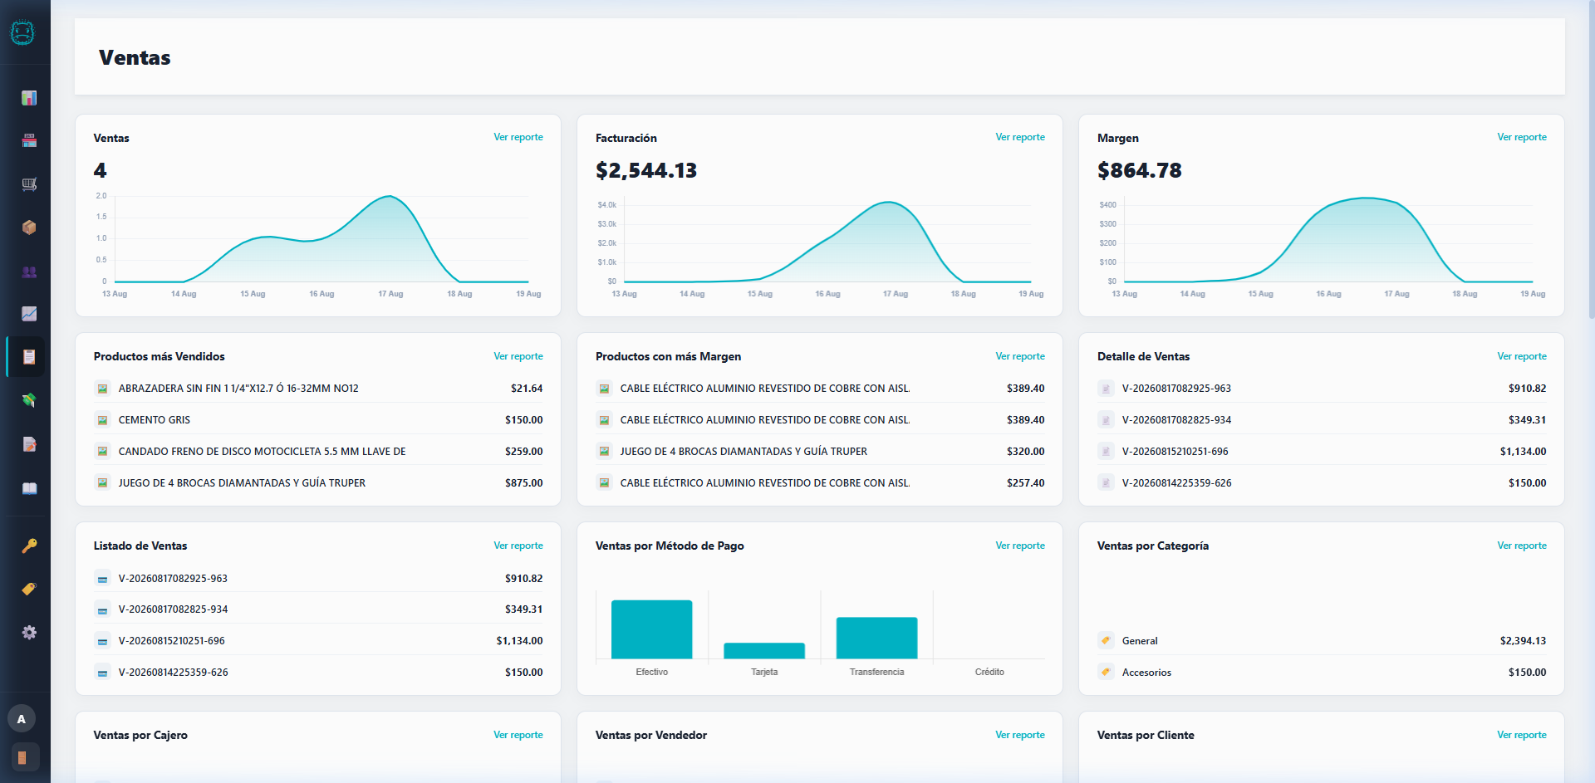This screenshot has width=1595, height=783.
Task: Open the purple people icon in sidebar
Action: [29, 271]
